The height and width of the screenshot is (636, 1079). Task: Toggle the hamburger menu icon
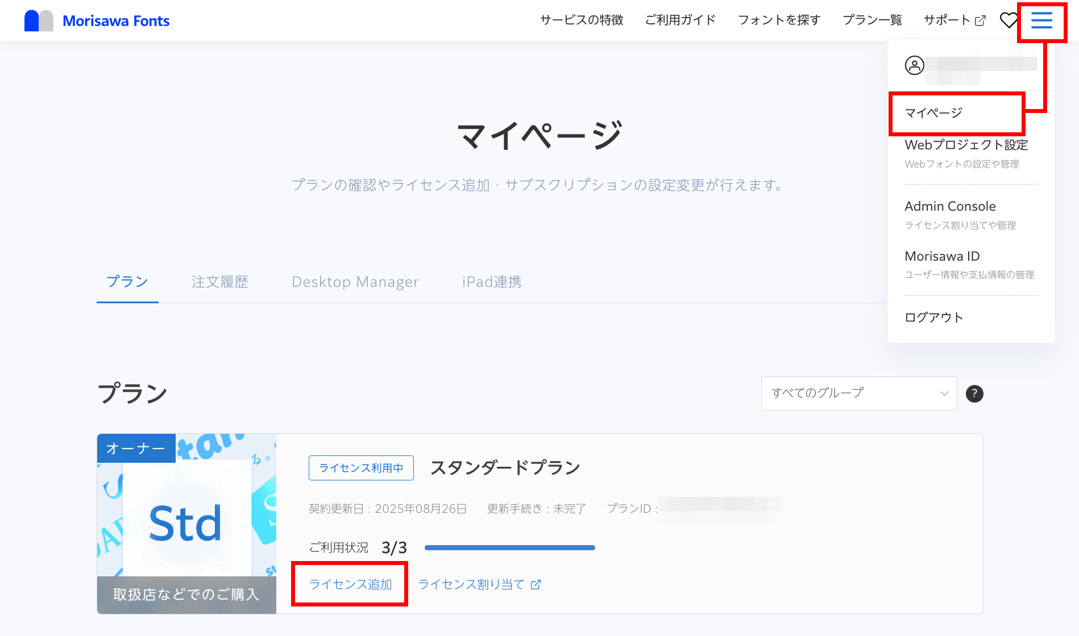click(1041, 20)
